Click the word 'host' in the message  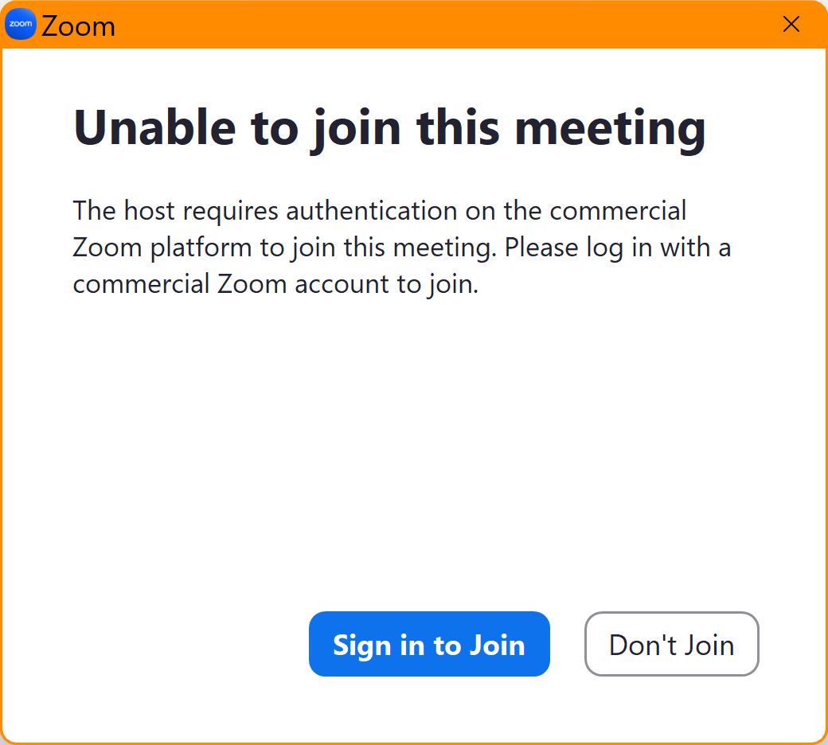point(151,211)
